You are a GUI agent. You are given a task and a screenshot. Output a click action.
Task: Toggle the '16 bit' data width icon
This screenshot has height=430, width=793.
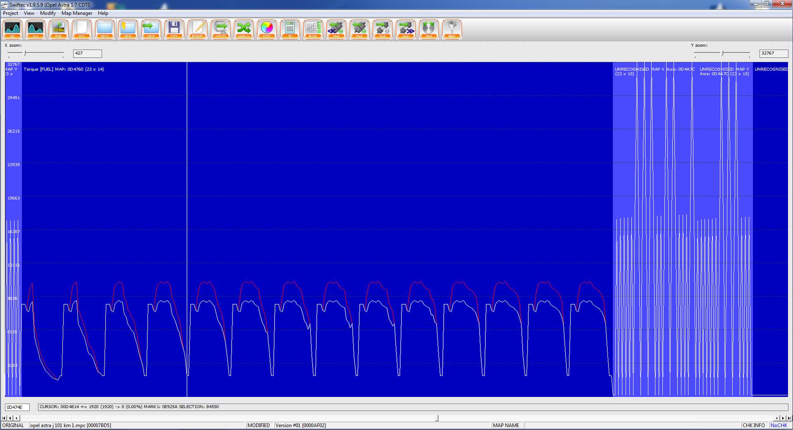click(x=313, y=29)
